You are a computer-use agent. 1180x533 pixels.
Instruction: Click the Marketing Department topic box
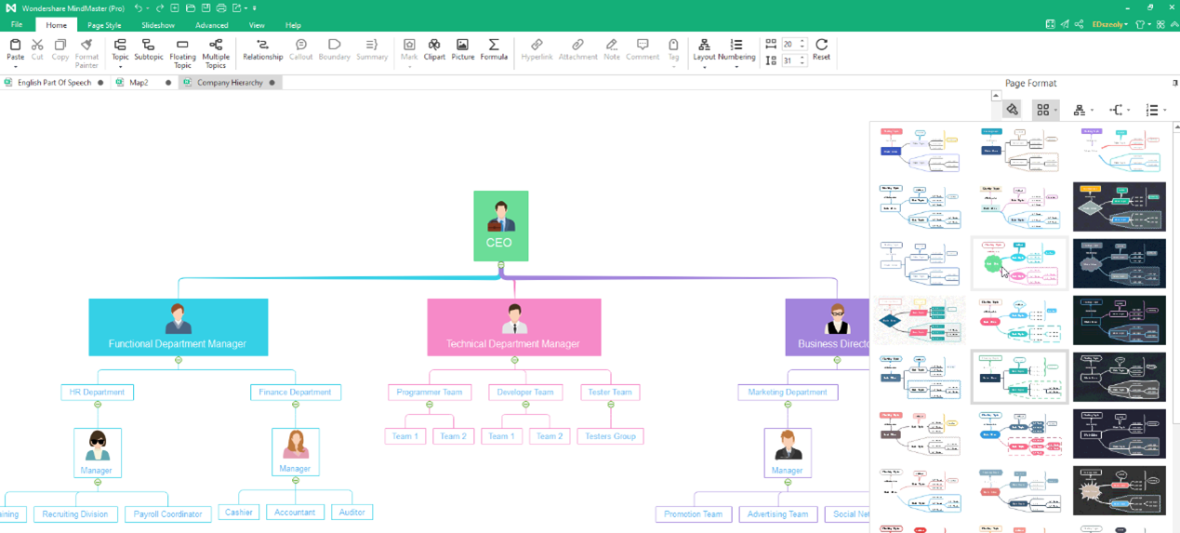(x=788, y=393)
